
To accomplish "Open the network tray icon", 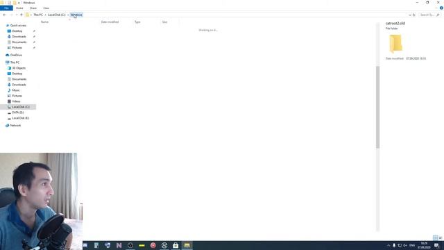I will pos(400,245).
